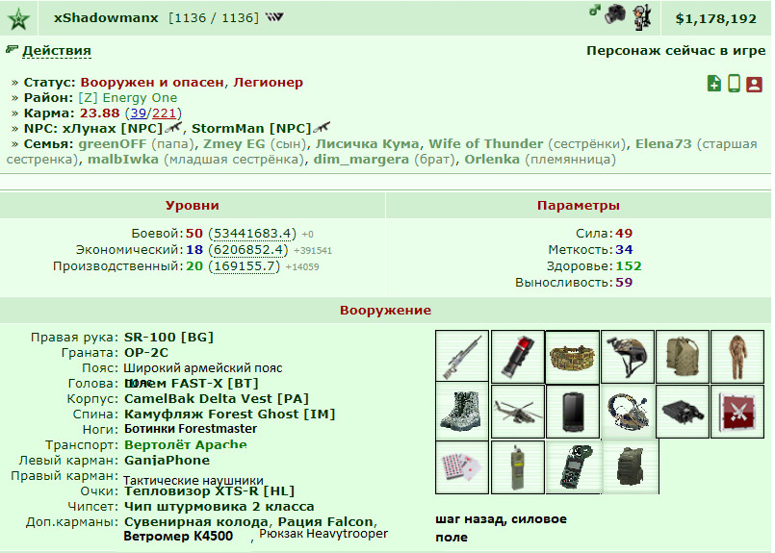
Task: Click the rifle icon after хЛунах [NPC]
Action: click(x=173, y=127)
